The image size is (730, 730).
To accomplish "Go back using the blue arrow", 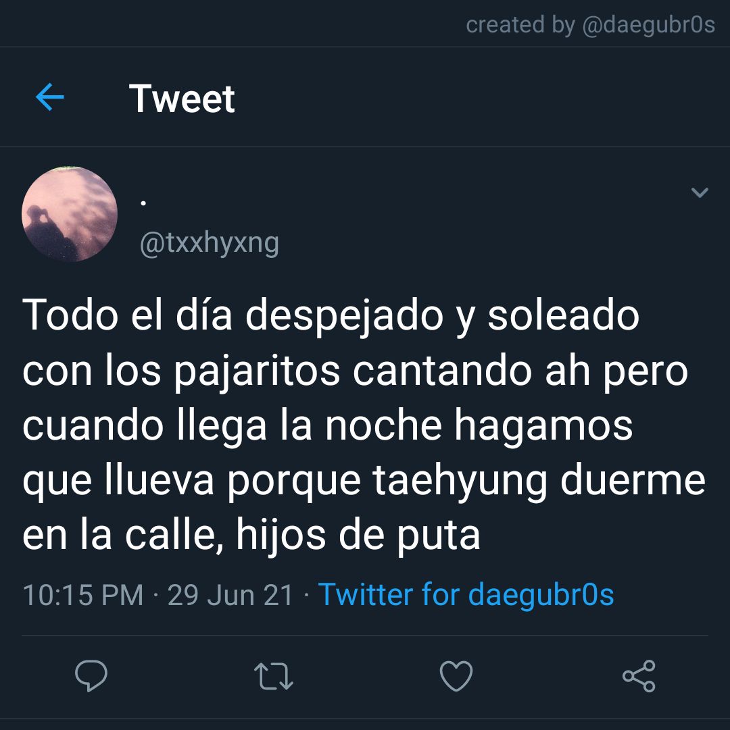I will pos(50,97).
